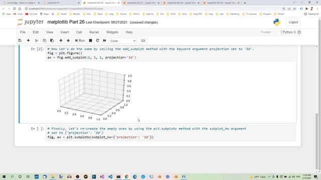
Task: Restart the kernel circular arrow icon
Action: point(97,40)
